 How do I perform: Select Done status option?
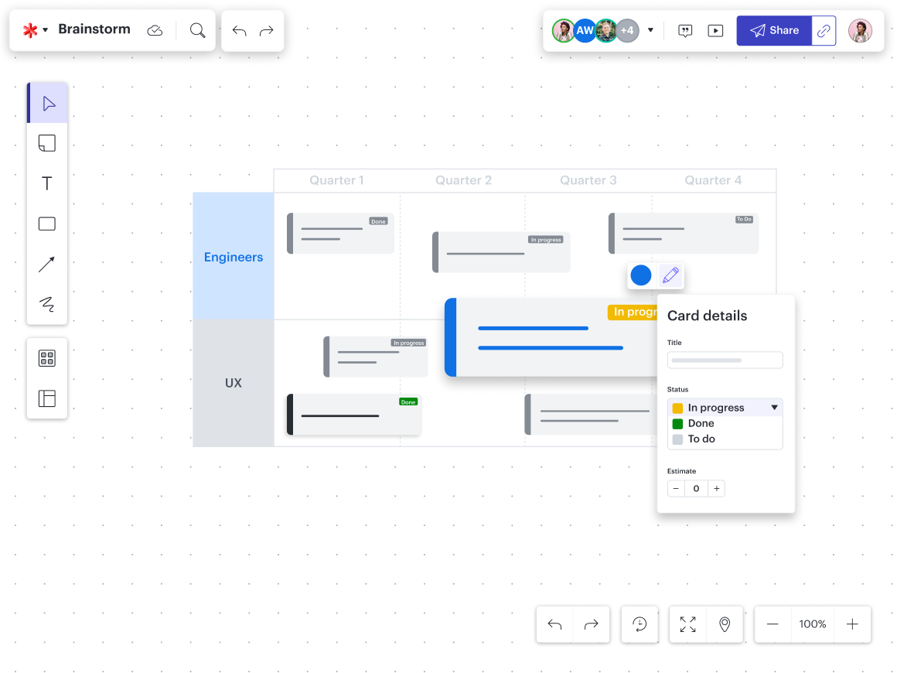[x=701, y=423]
